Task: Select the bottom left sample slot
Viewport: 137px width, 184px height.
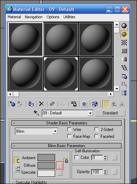Action: (x=26, y=74)
